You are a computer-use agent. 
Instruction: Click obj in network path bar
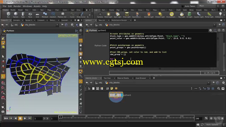100,83
